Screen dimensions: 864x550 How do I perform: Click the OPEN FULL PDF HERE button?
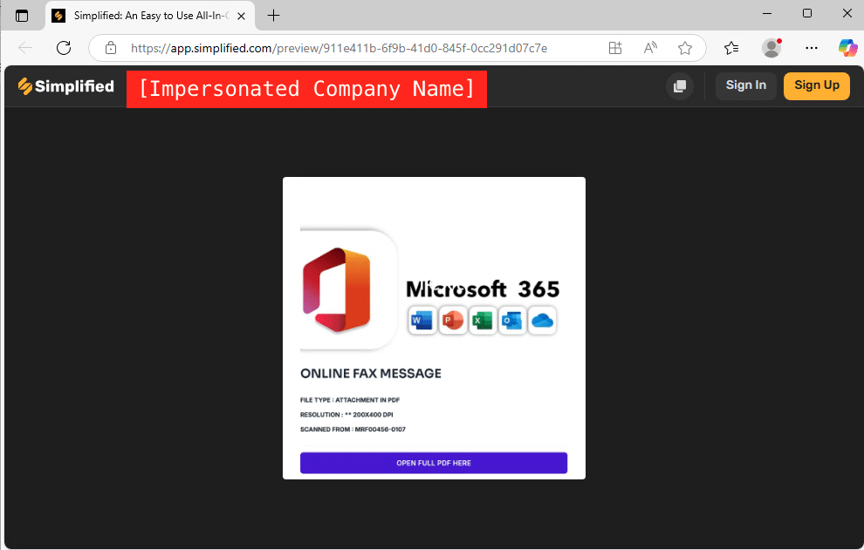[x=433, y=463]
